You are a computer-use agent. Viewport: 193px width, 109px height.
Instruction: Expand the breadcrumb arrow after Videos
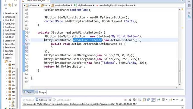39,5
